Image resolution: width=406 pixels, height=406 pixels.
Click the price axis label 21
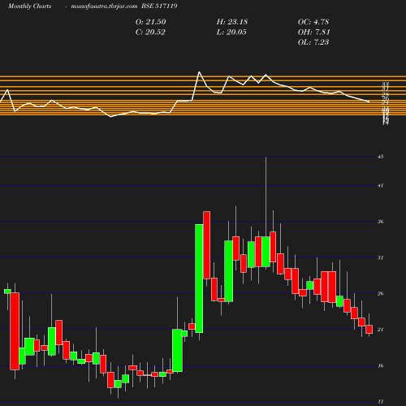(x=381, y=330)
